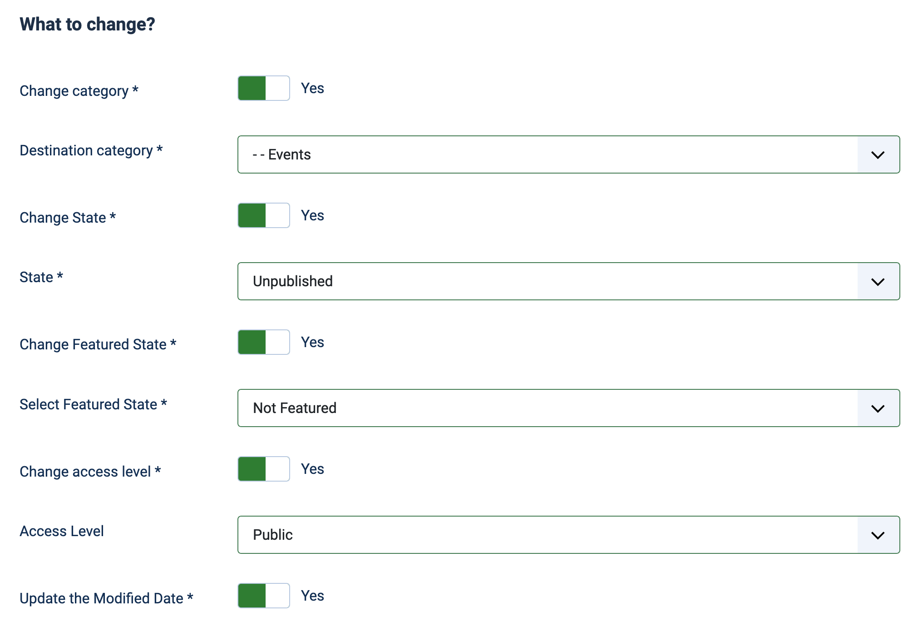Toggle the Change Featured State switch
Screen dimensions: 918x622
263,342
